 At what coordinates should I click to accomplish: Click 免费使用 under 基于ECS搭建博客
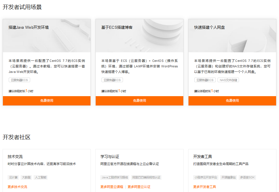[x=139, y=101]
